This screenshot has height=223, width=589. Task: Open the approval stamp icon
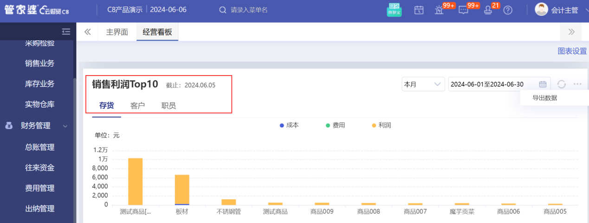point(488,10)
